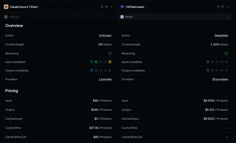236x143 pixels.
Task: Select the $0.0765 / M tokens input price
Action: click(x=216, y=101)
